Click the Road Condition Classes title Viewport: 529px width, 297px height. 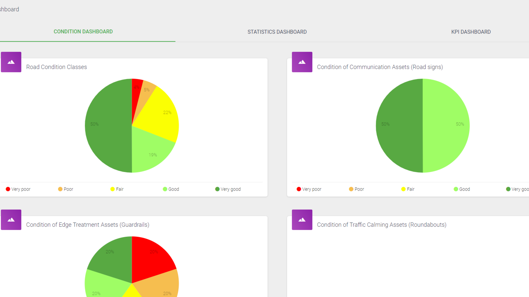(56, 67)
